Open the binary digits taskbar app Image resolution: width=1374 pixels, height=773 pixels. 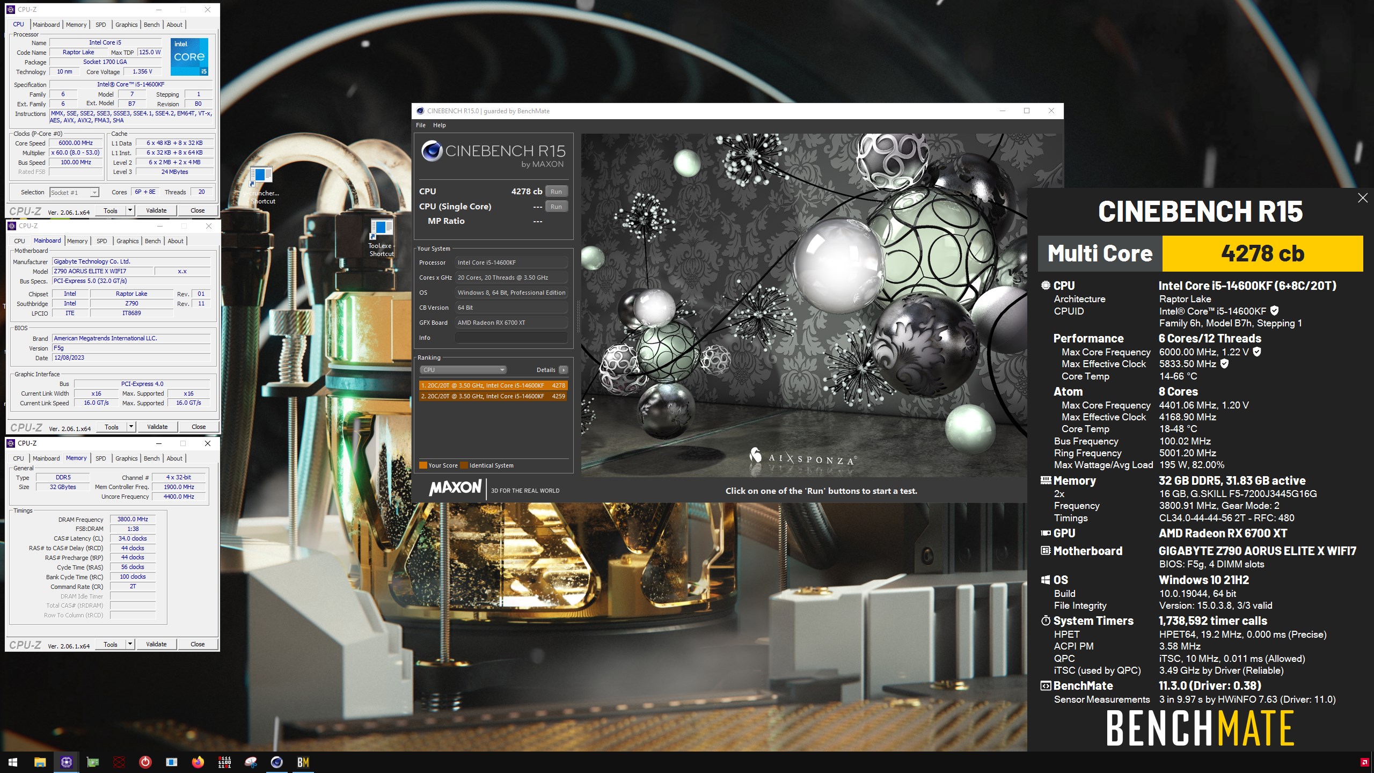[x=224, y=762]
